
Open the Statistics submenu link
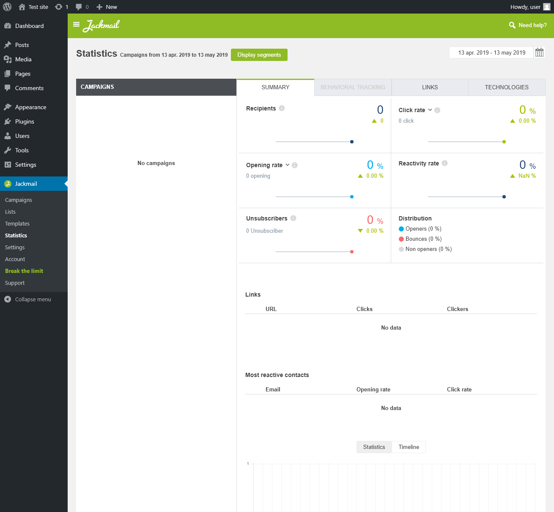[x=16, y=235]
